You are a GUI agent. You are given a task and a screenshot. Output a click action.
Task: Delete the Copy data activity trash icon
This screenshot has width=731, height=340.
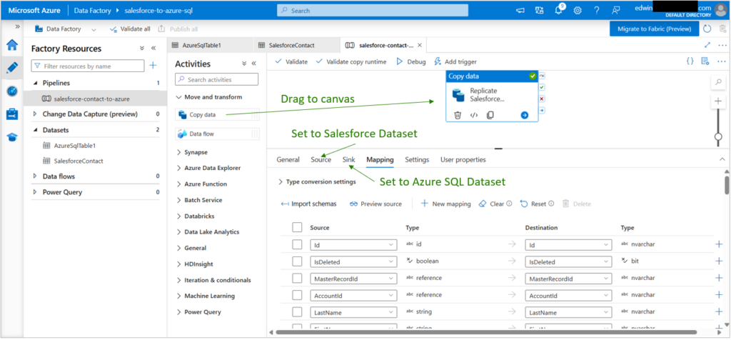pos(458,115)
